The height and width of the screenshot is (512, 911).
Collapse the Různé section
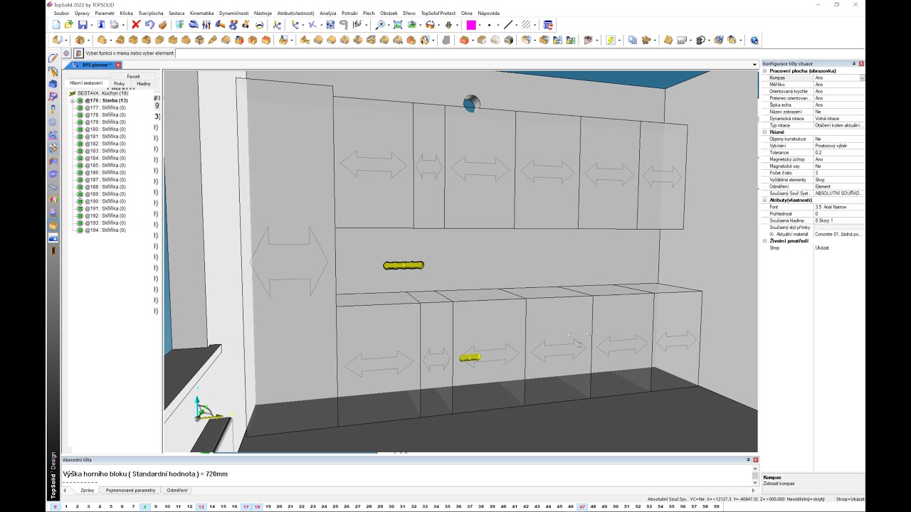pos(765,132)
